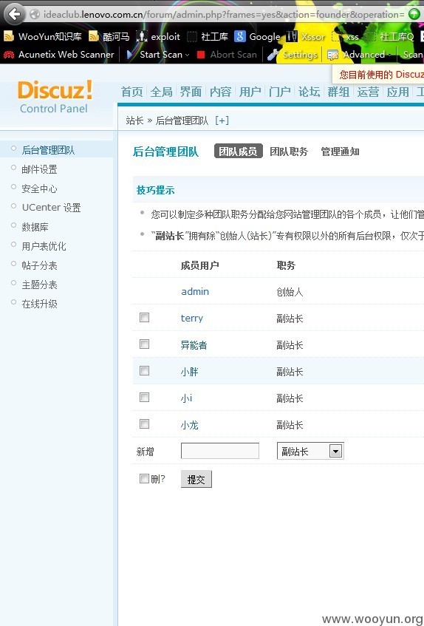Select 邮件设置 in the sidebar

(39, 169)
